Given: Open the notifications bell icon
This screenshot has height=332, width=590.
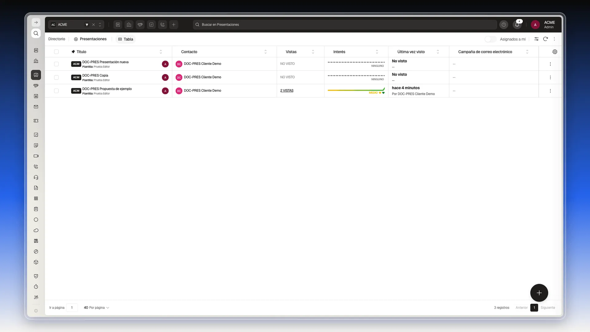Looking at the screenshot, I should tap(517, 25).
